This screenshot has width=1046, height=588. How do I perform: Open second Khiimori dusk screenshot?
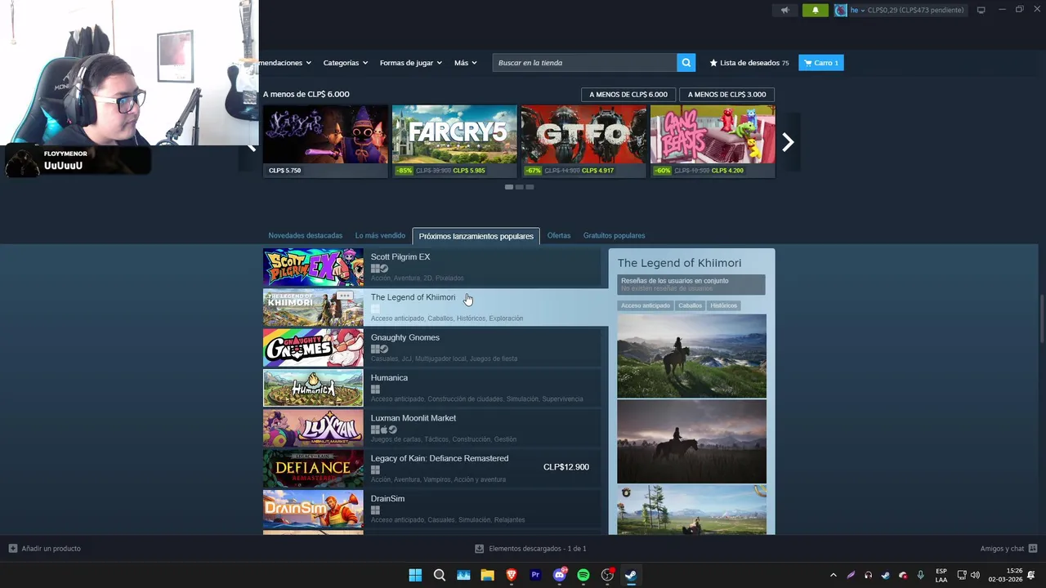pyautogui.click(x=692, y=441)
